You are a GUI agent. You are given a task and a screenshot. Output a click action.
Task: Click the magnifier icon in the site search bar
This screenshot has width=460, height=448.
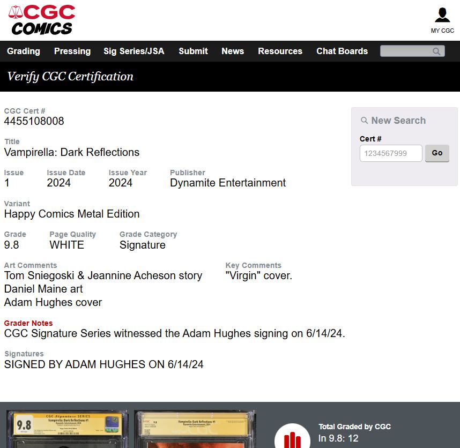(436, 51)
